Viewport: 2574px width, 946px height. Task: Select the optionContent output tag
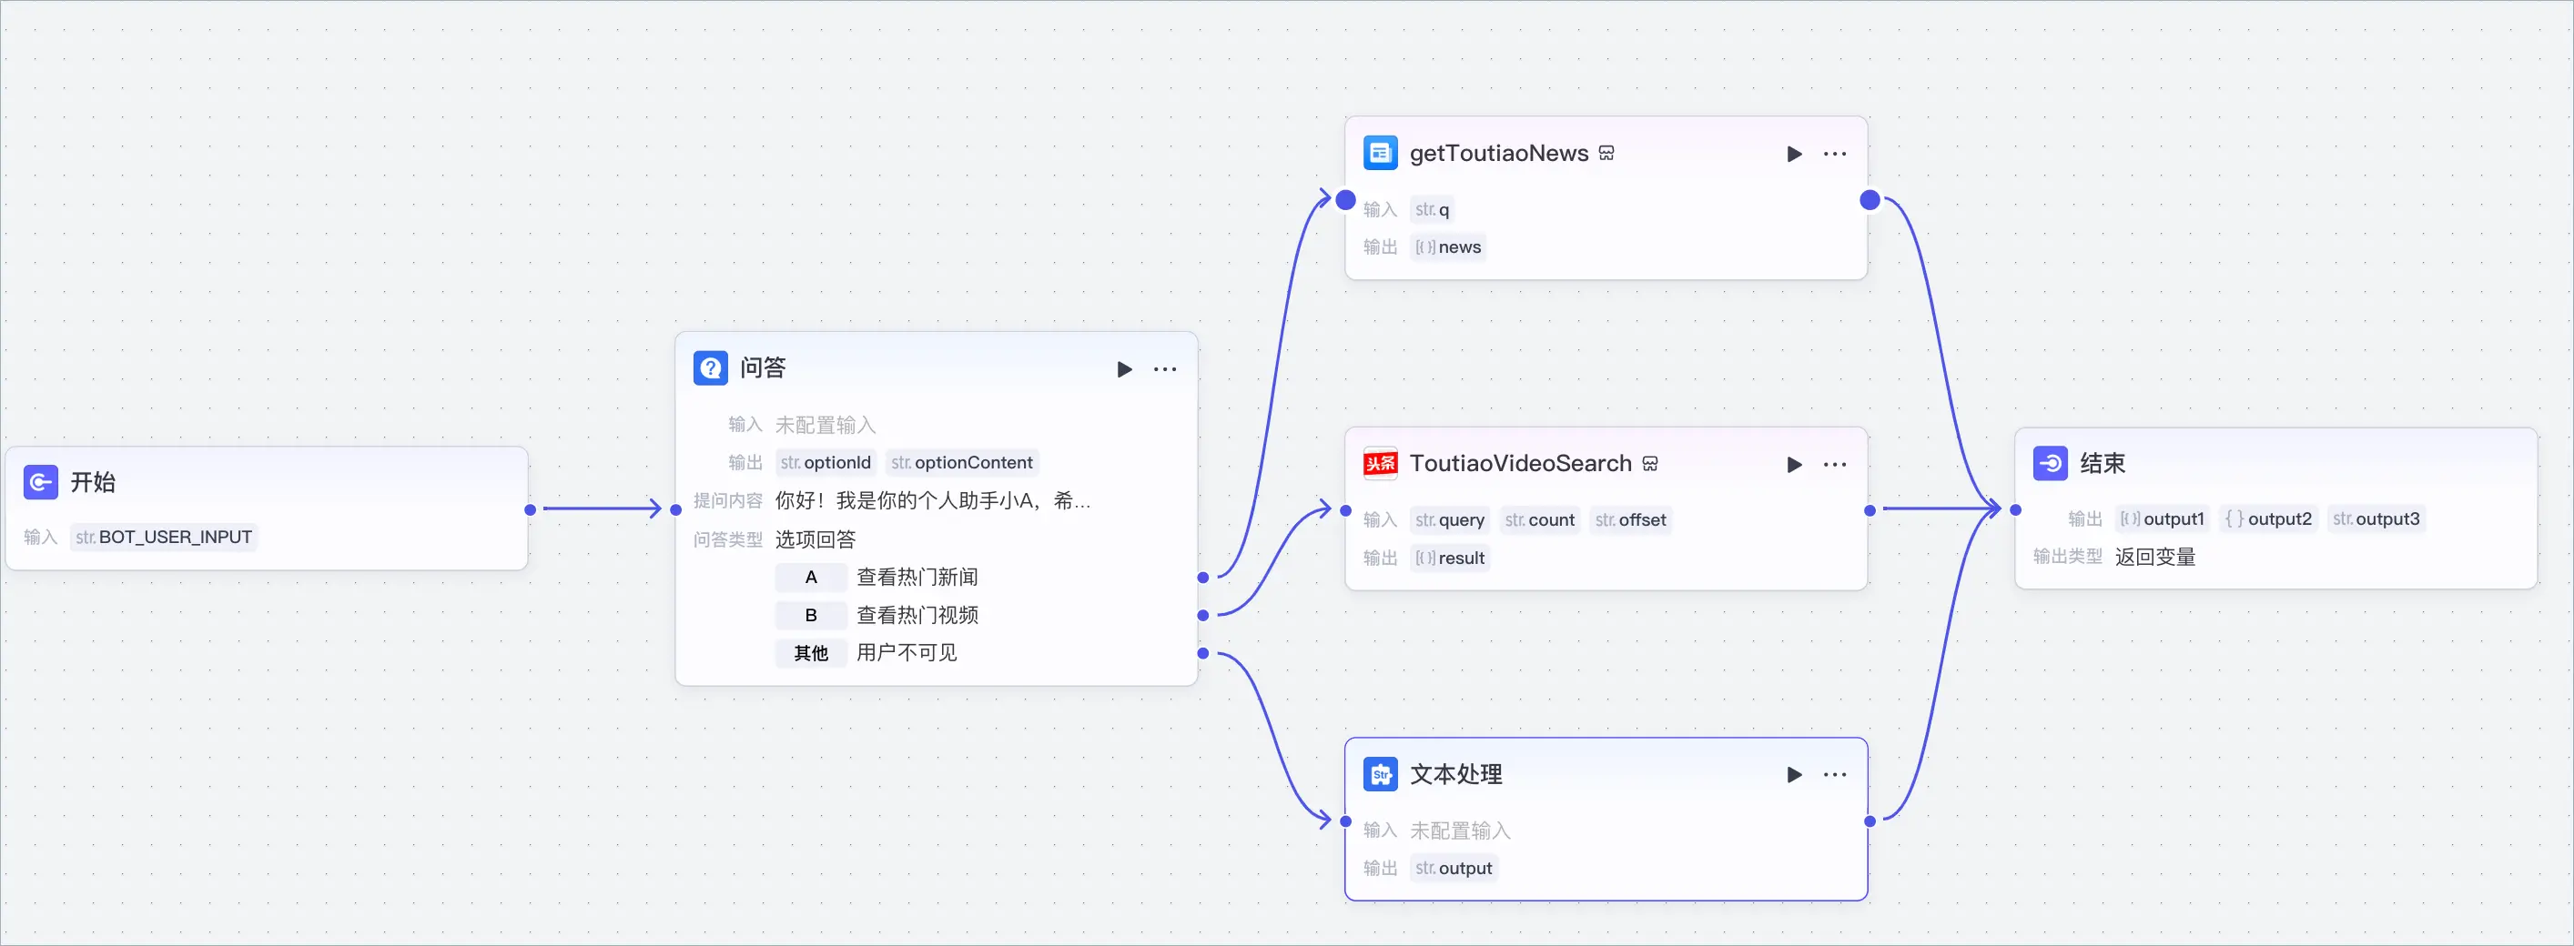[x=961, y=462]
